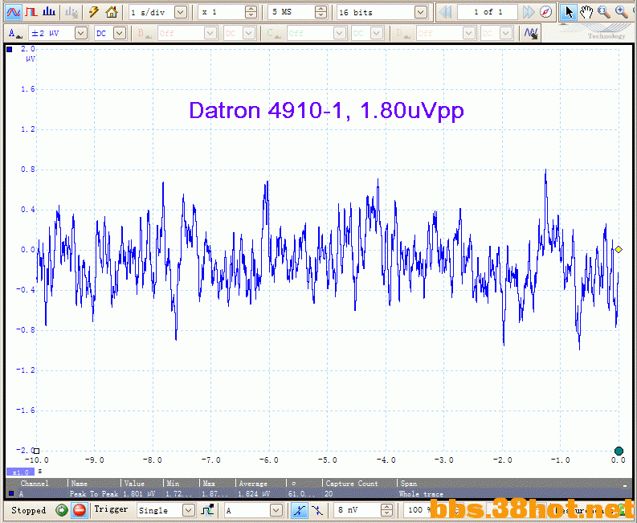The height and width of the screenshot is (523, 637).
Task: Open the signal generator settings icon
Action: 71,12
